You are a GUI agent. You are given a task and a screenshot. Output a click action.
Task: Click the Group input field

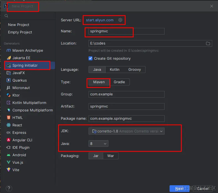[126, 94]
